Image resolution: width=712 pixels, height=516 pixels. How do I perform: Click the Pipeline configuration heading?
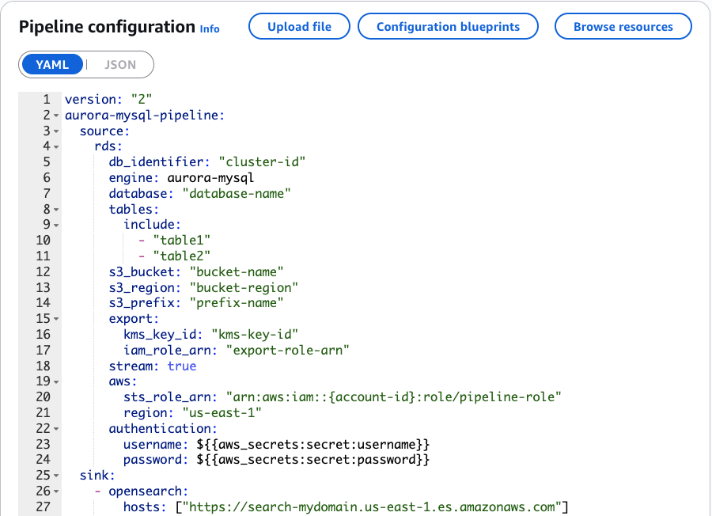(x=107, y=27)
